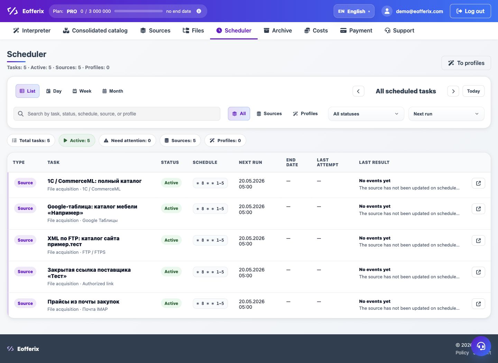Click the Sources: 5 chip
Image resolution: width=498 pixels, height=363 pixels.
180,140
